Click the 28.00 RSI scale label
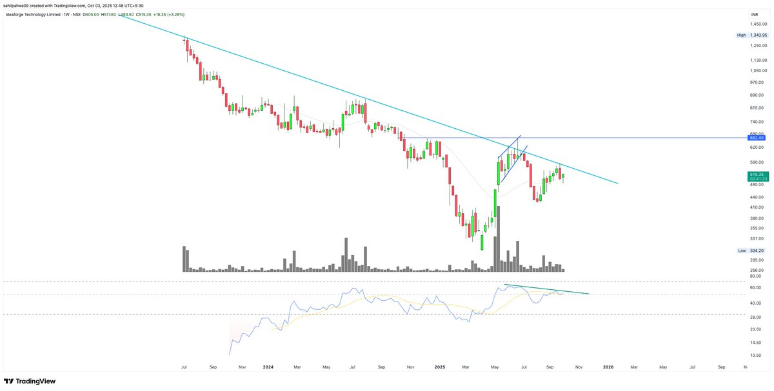Image resolution: width=774 pixels, height=391 pixels. [x=755, y=318]
